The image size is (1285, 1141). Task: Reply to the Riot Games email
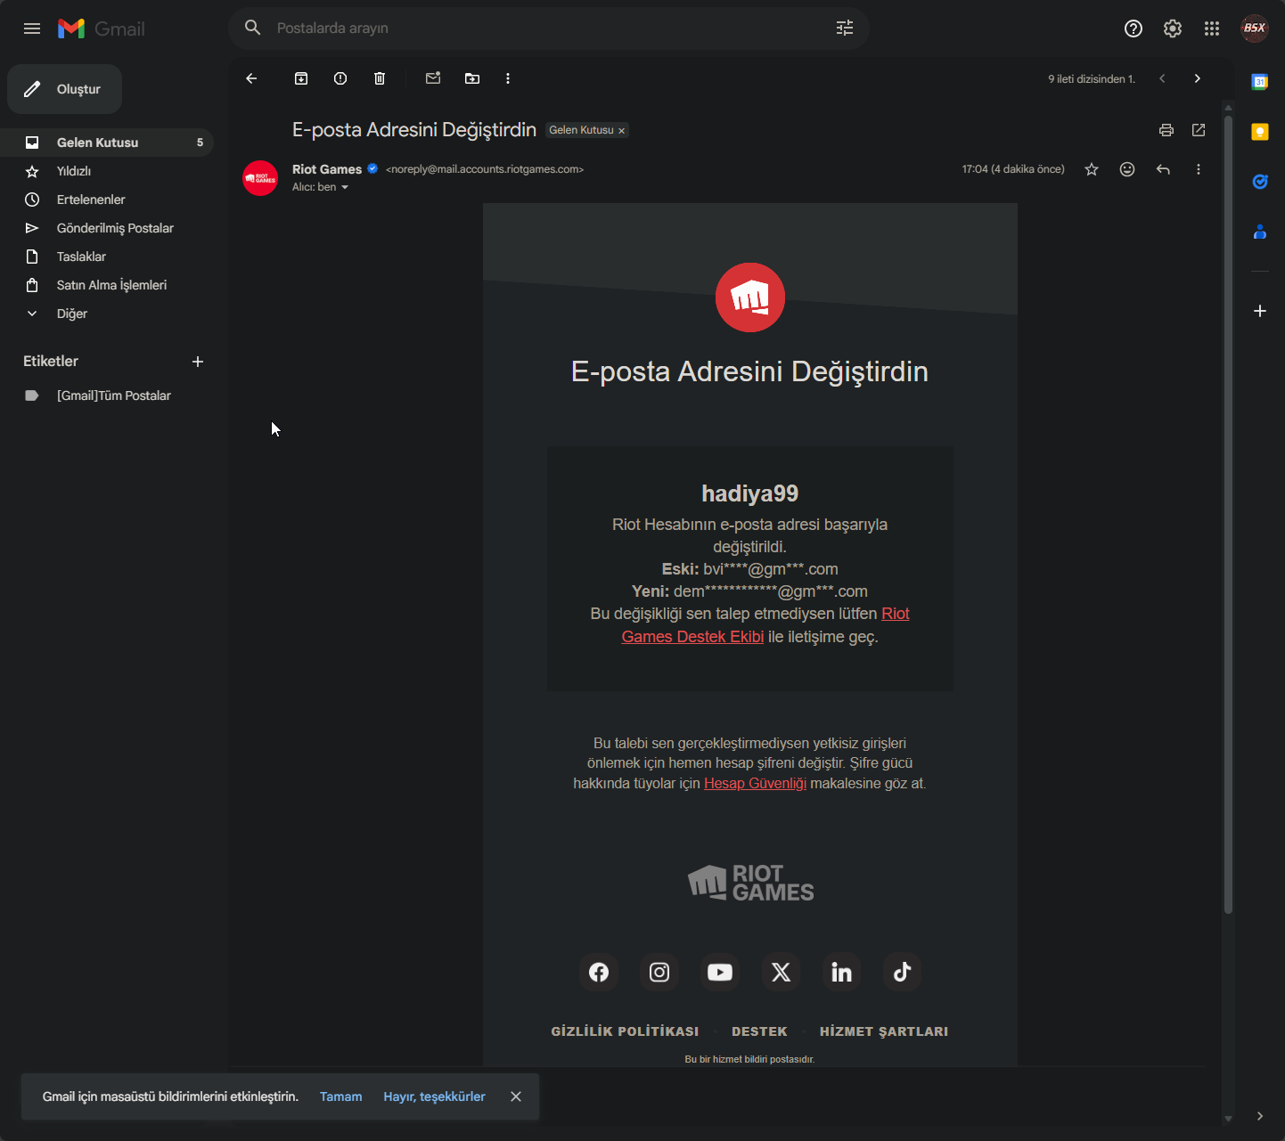tap(1163, 169)
